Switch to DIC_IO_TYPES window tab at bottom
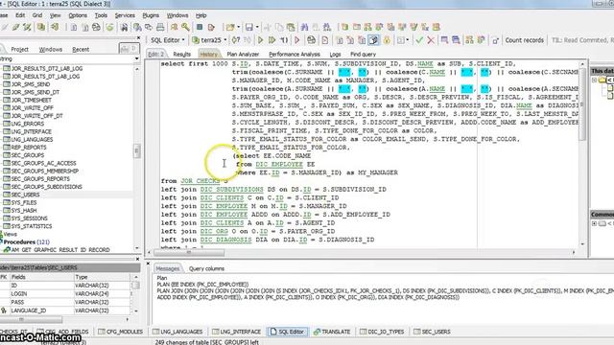The image size is (614, 345). [382, 332]
